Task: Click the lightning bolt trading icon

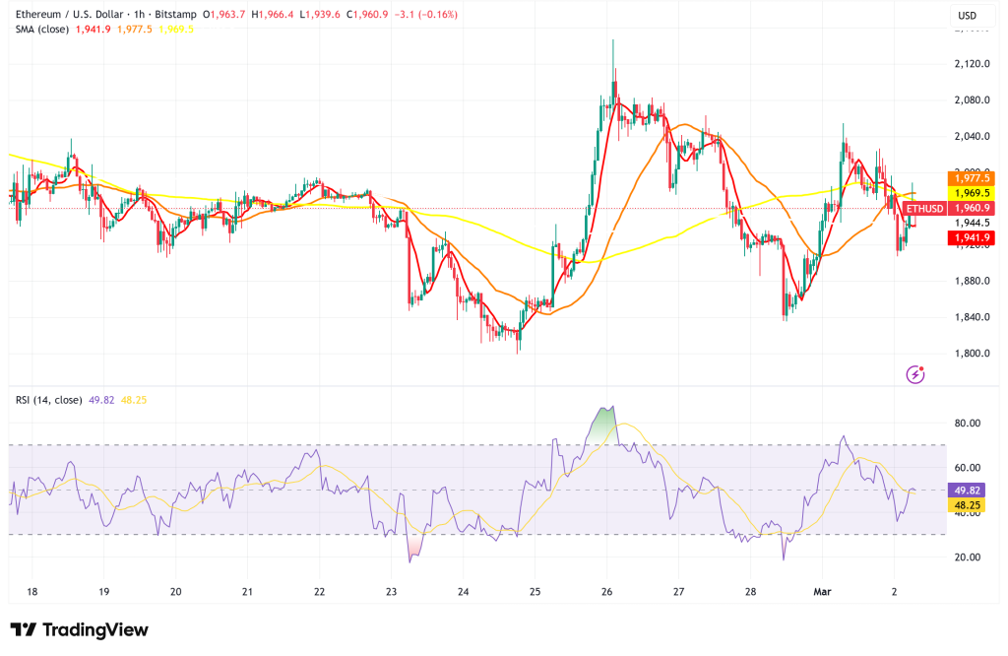Action: 917,374
